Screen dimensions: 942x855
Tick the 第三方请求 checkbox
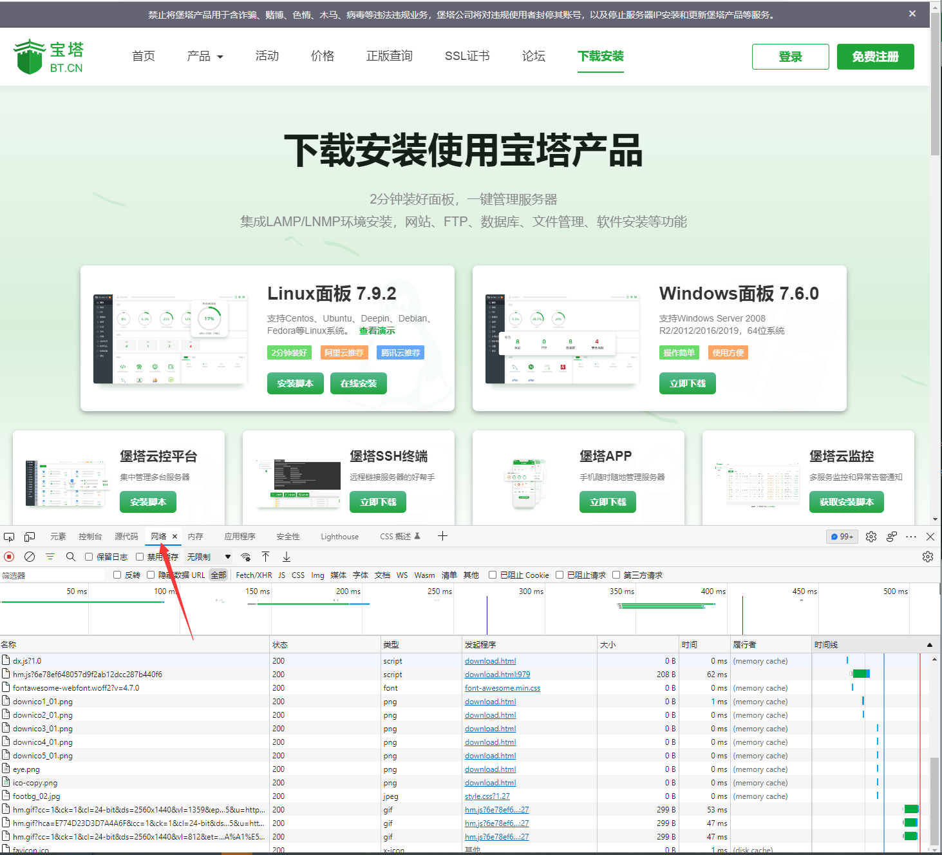coord(616,575)
